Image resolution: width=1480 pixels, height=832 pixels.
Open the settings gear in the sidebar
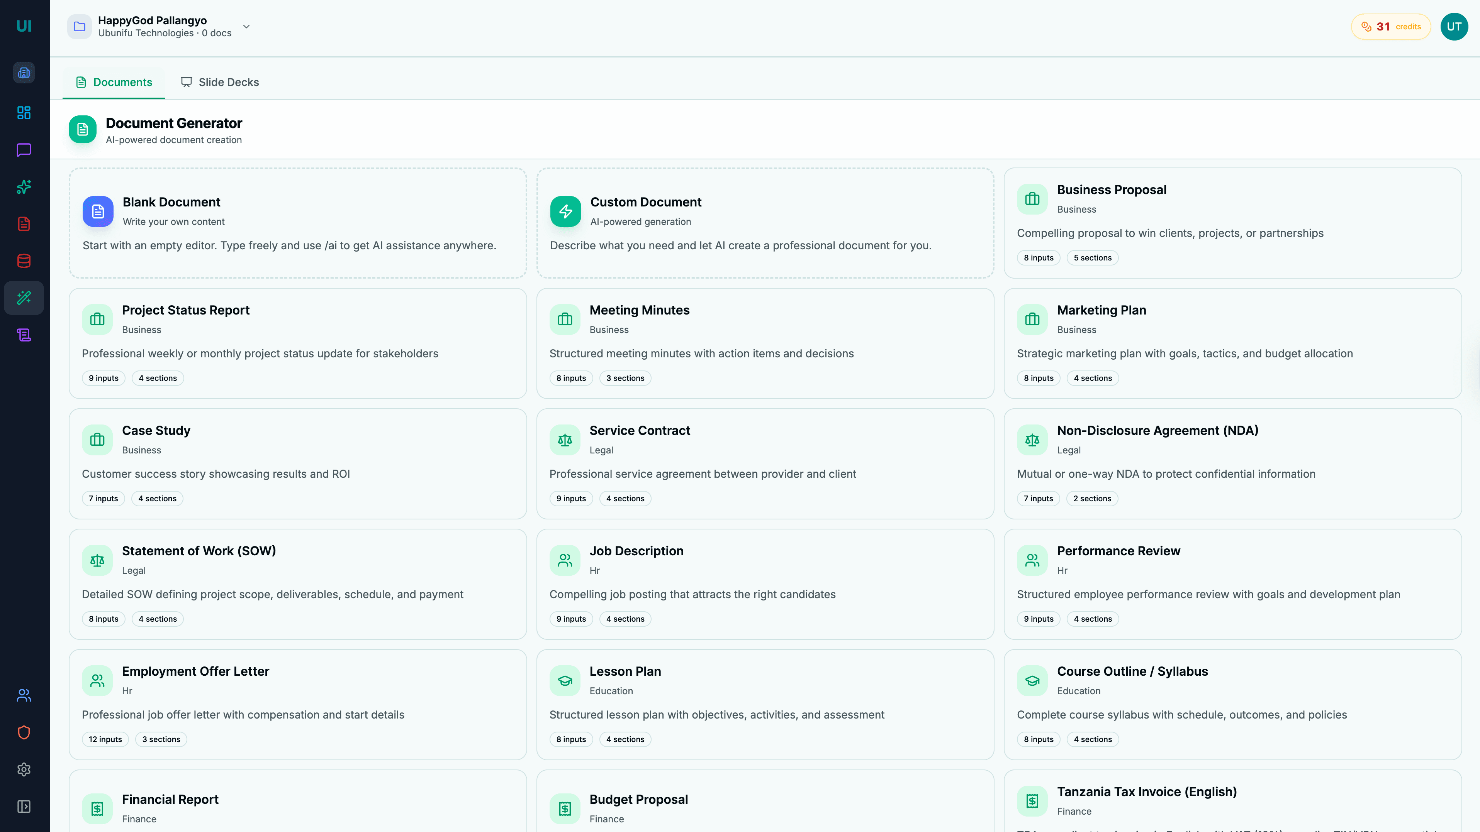pos(24,769)
